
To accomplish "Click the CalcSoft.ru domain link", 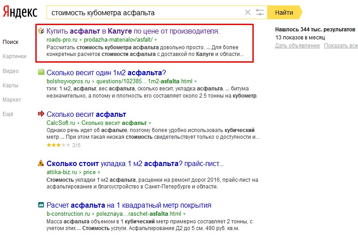I will click(61, 123).
